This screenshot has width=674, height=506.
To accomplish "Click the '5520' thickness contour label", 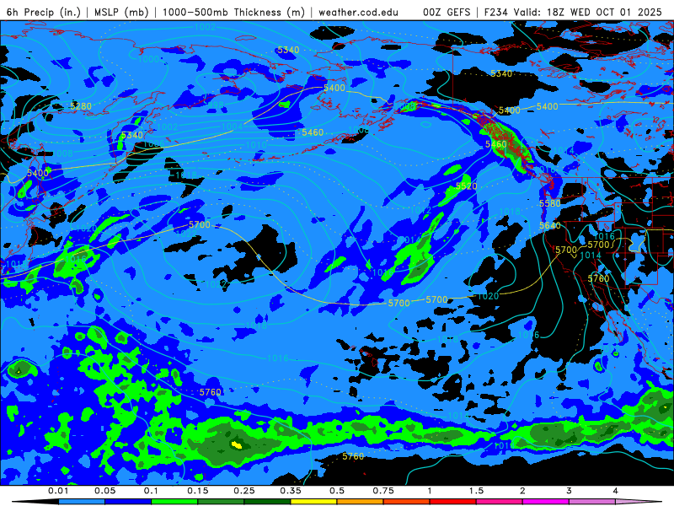I will (467, 186).
